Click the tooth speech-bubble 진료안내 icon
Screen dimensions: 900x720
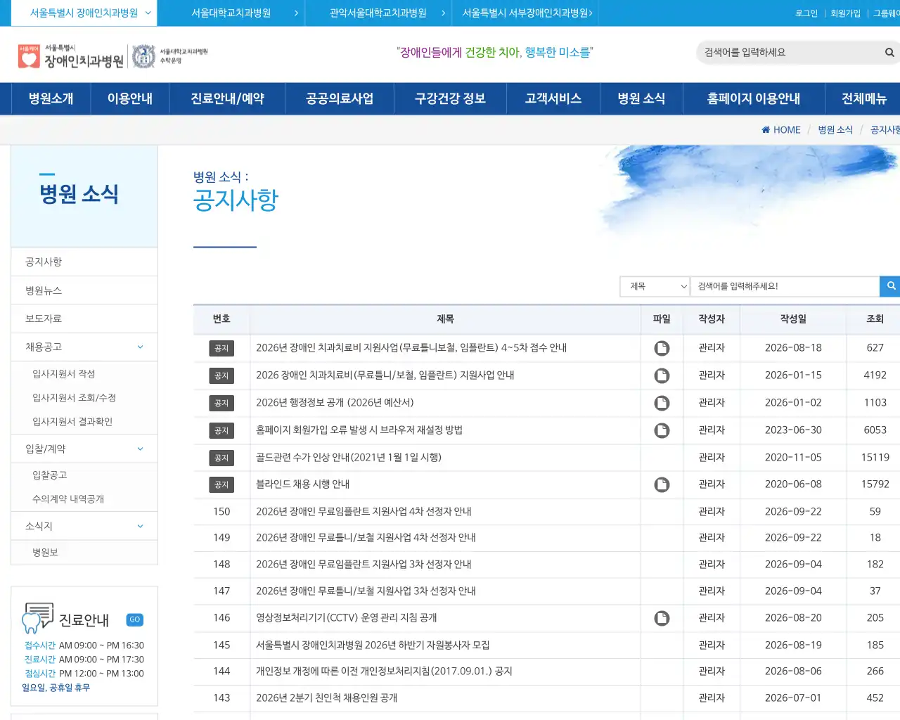pos(37,618)
